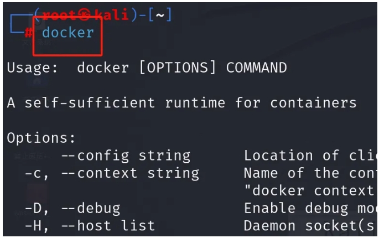Viewport: 379px width, 238px height.
Task: Click the word COMMAND in usage line
Action: pyautogui.click(x=257, y=68)
